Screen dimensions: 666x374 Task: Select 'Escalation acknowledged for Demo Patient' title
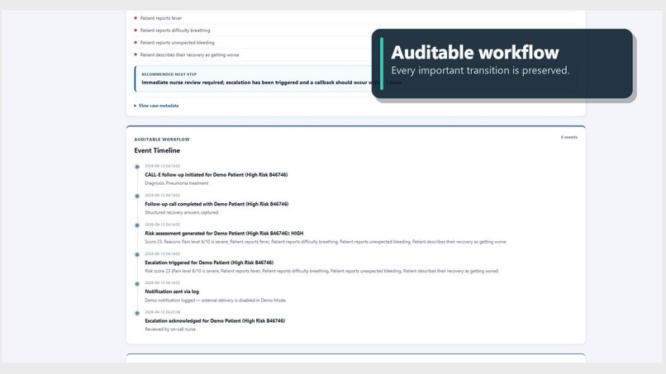coord(215,321)
